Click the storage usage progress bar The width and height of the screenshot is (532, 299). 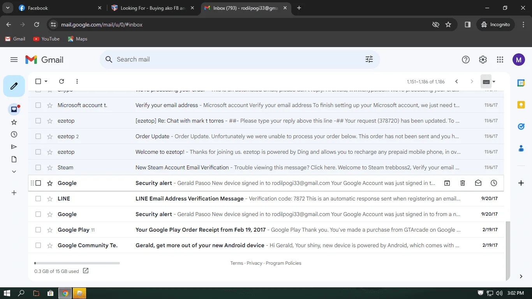(x=77, y=263)
